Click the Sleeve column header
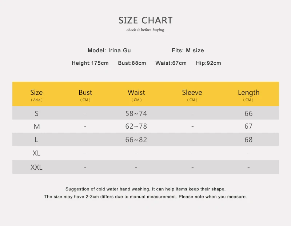The image size is (291, 226). point(192,95)
